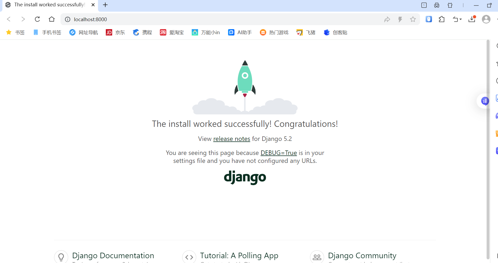Bookmark this page with the star
Viewport: 498px width, 263px height.
pyautogui.click(x=413, y=19)
